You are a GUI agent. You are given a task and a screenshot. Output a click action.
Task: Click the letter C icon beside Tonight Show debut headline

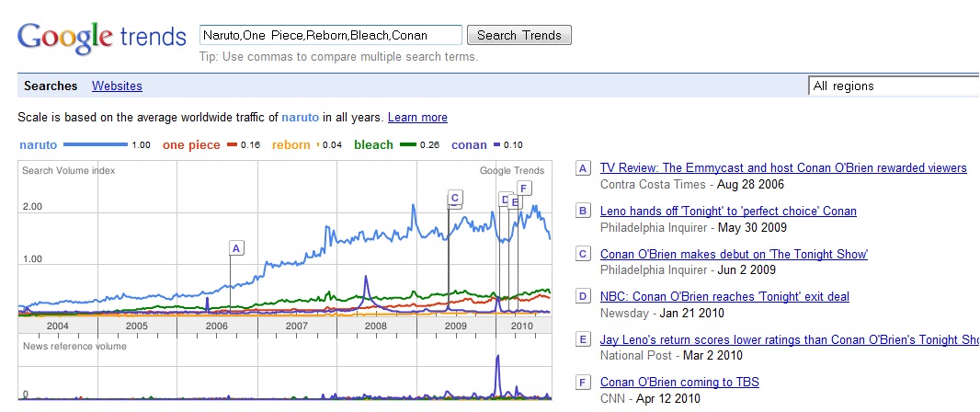(x=582, y=255)
